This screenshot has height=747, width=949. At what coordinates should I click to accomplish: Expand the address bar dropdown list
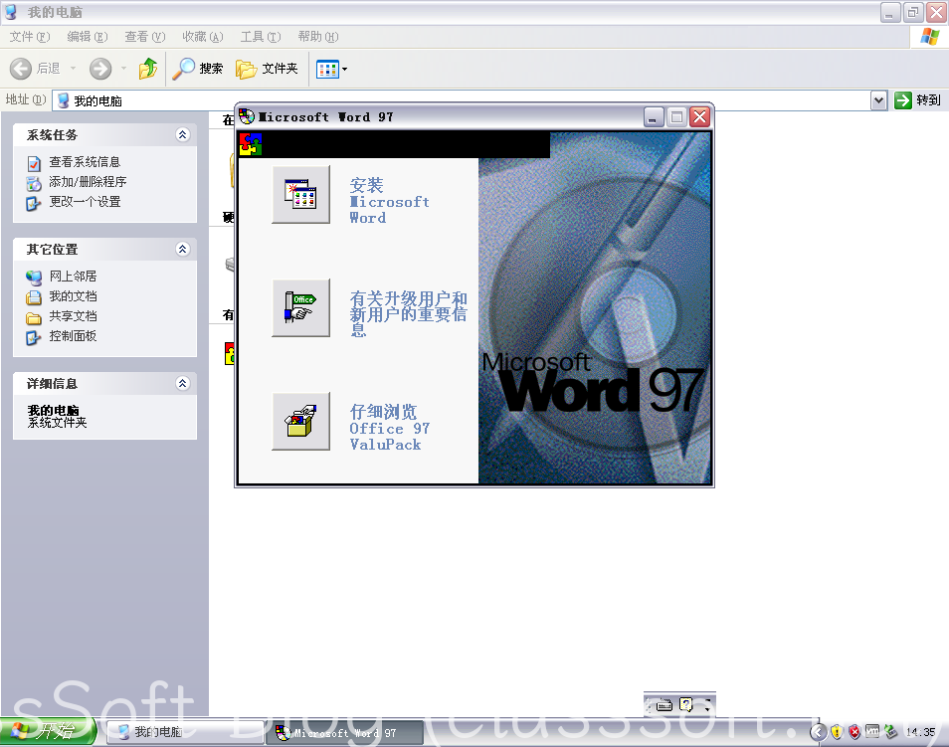coord(878,100)
